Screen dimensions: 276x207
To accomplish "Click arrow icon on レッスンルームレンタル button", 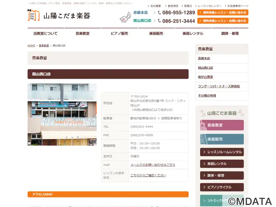I will (x=204, y=152).
